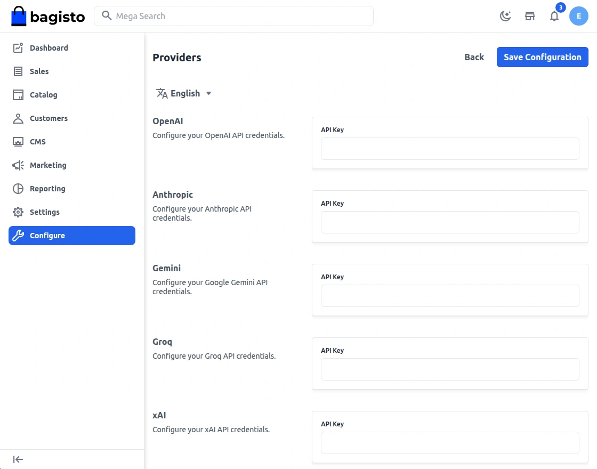Select the Sales sidebar icon
The width and height of the screenshot is (597, 469).
(18, 71)
